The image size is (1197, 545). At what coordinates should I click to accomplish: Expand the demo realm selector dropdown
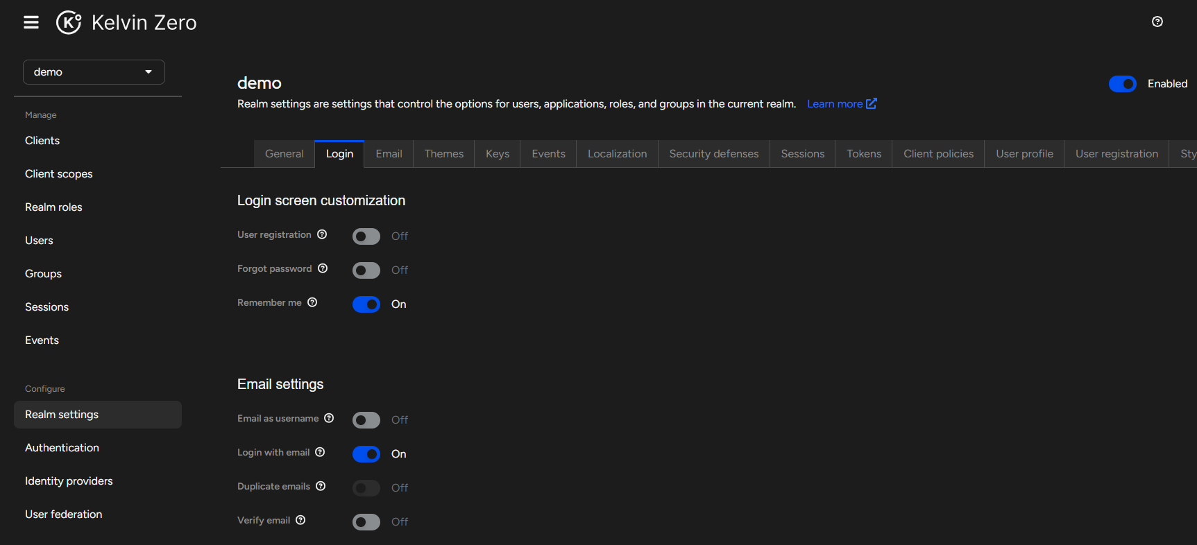click(x=94, y=72)
